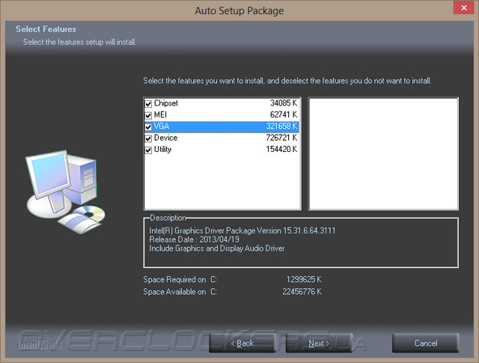This screenshot has height=363, width=479.
Task: Click the 321658 K size value
Action: [x=281, y=126]
